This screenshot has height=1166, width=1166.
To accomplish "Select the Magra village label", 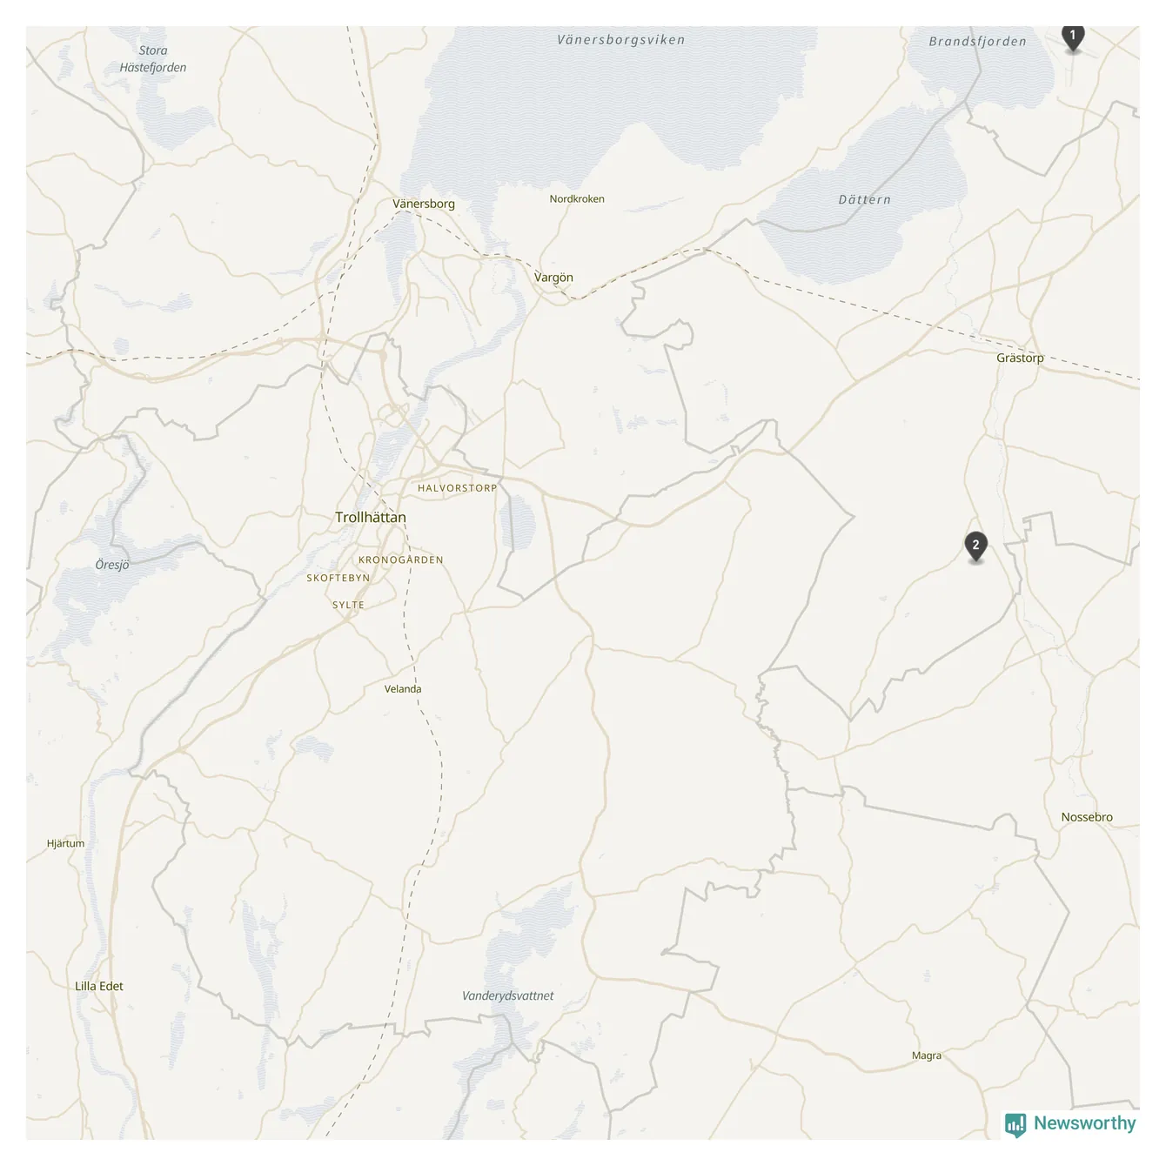I will coord(927,1055).
